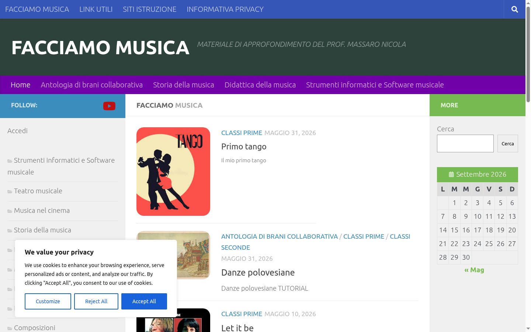The height and width of the screenshot is (332, 531).
Task: Click the MORE sidebar heading
Action: click(449, 105)
